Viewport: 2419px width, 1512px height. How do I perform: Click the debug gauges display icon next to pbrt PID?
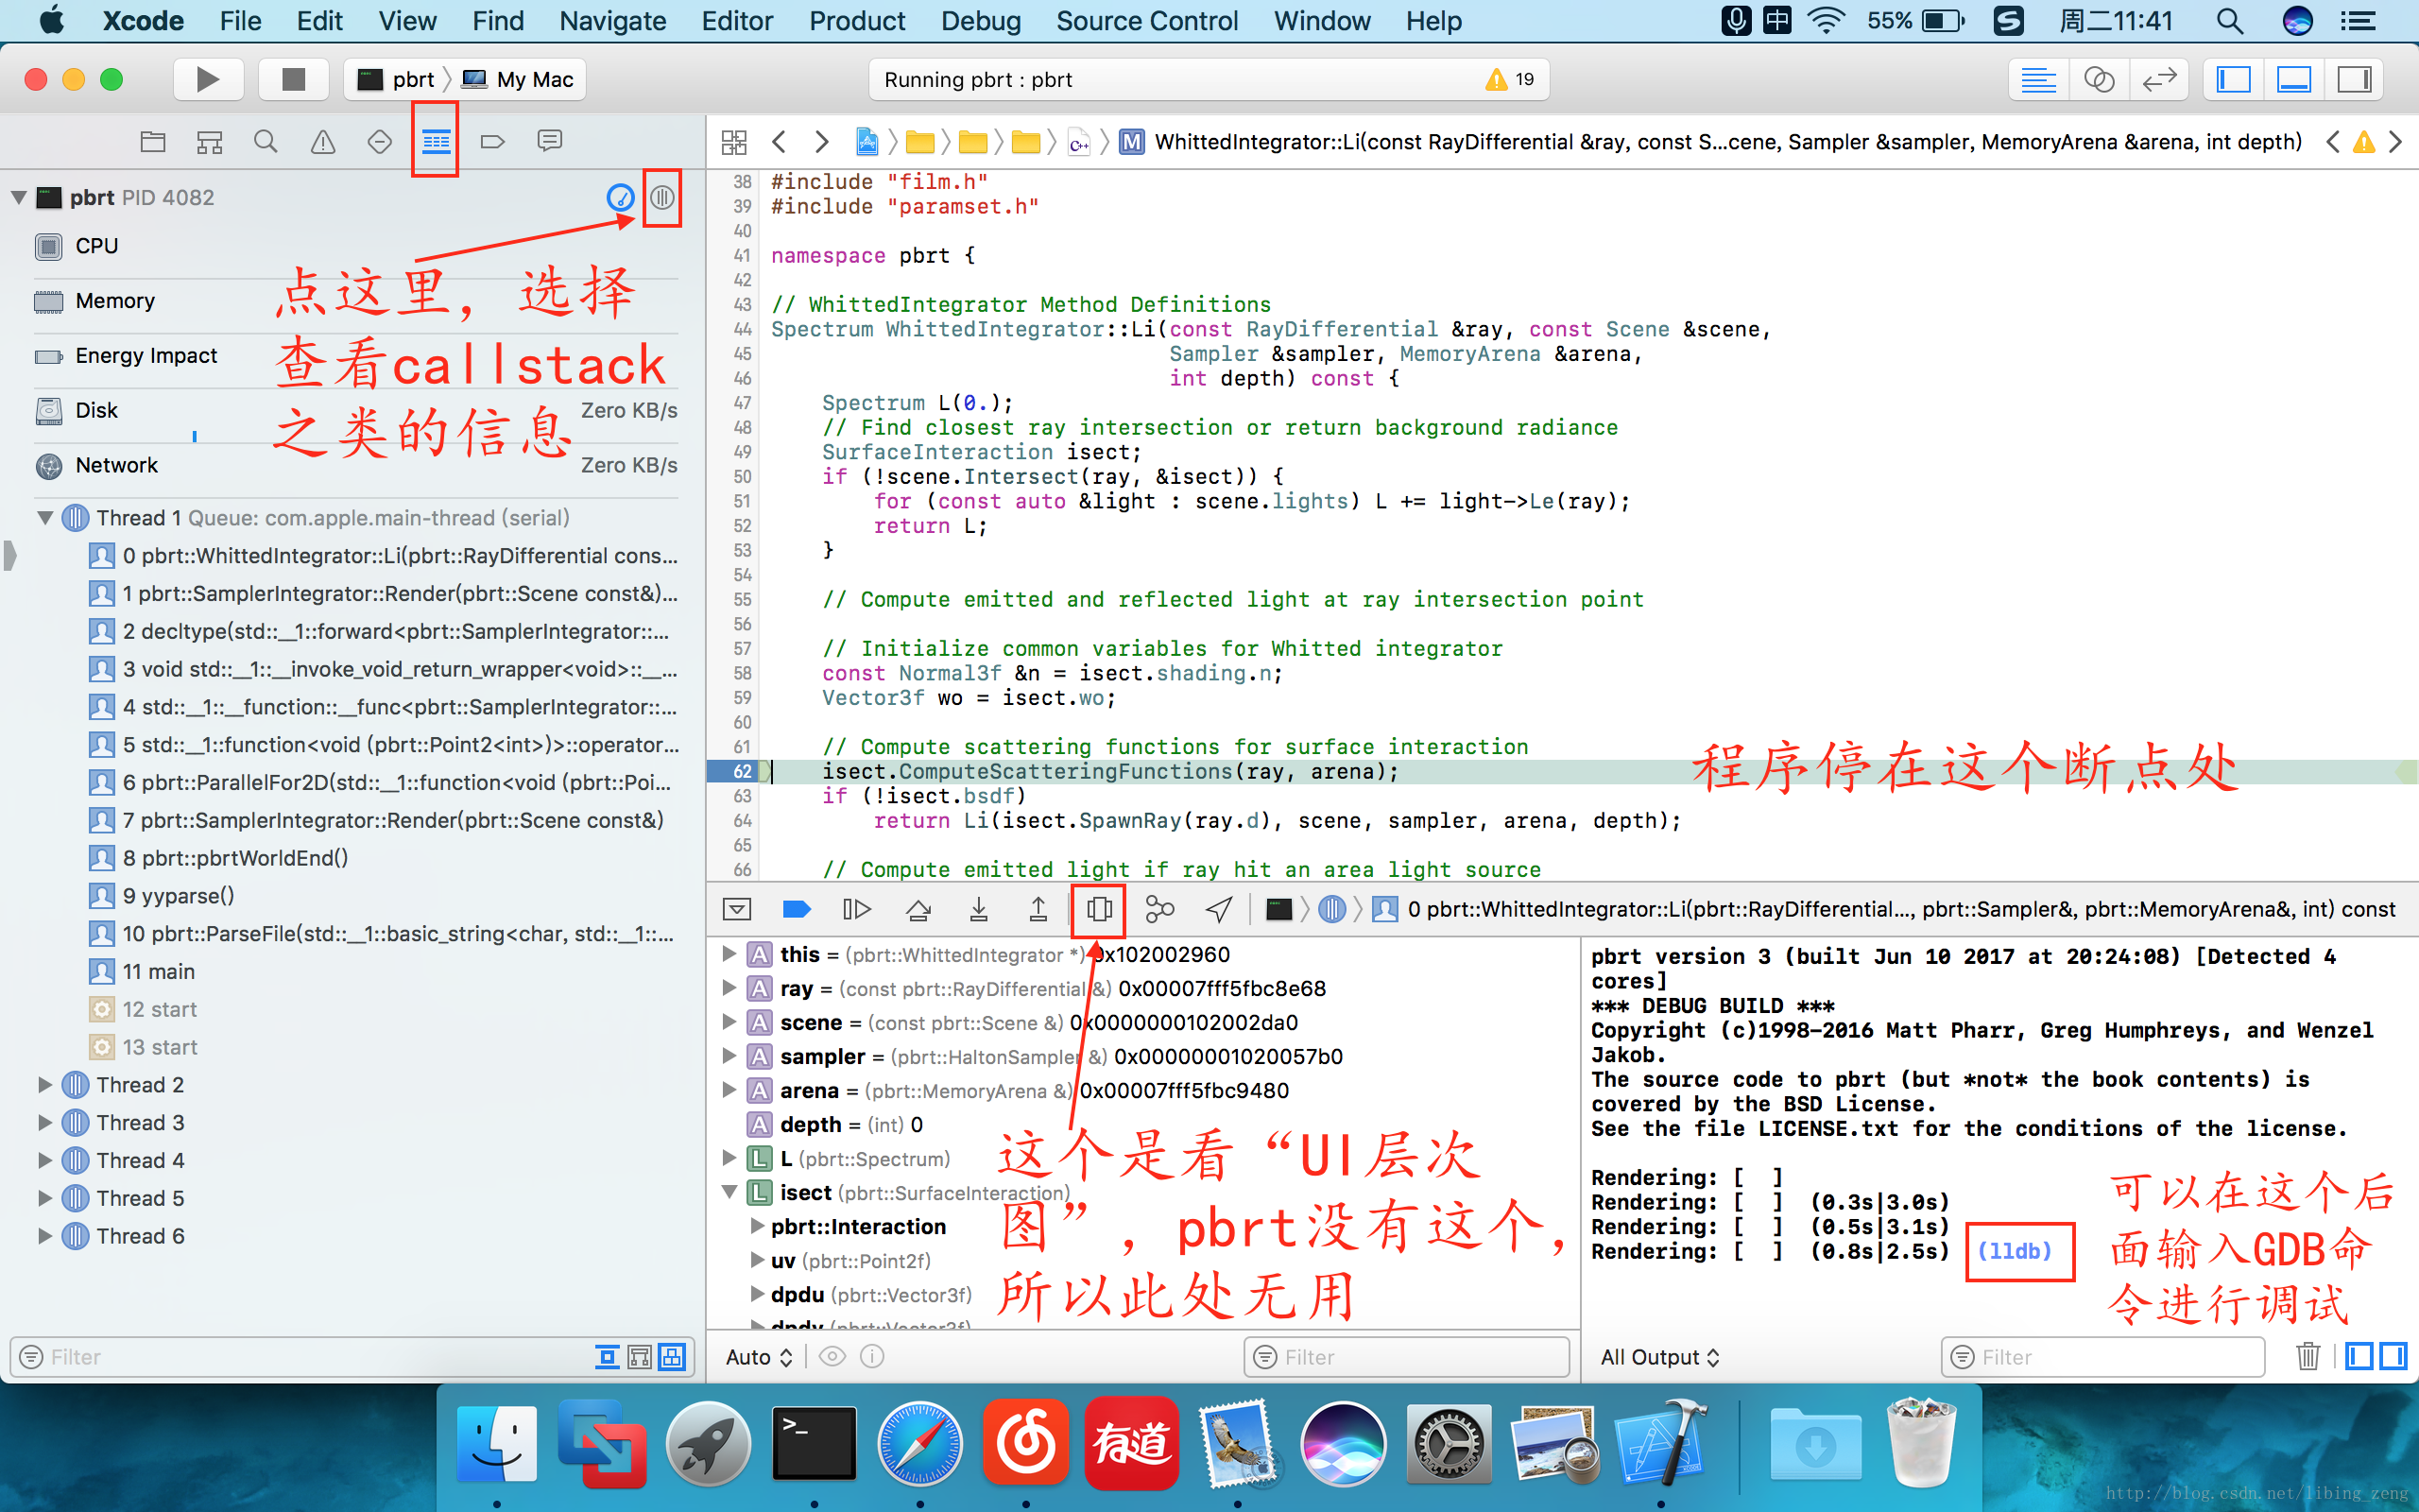pyautogui.click(x=621, y=197)
